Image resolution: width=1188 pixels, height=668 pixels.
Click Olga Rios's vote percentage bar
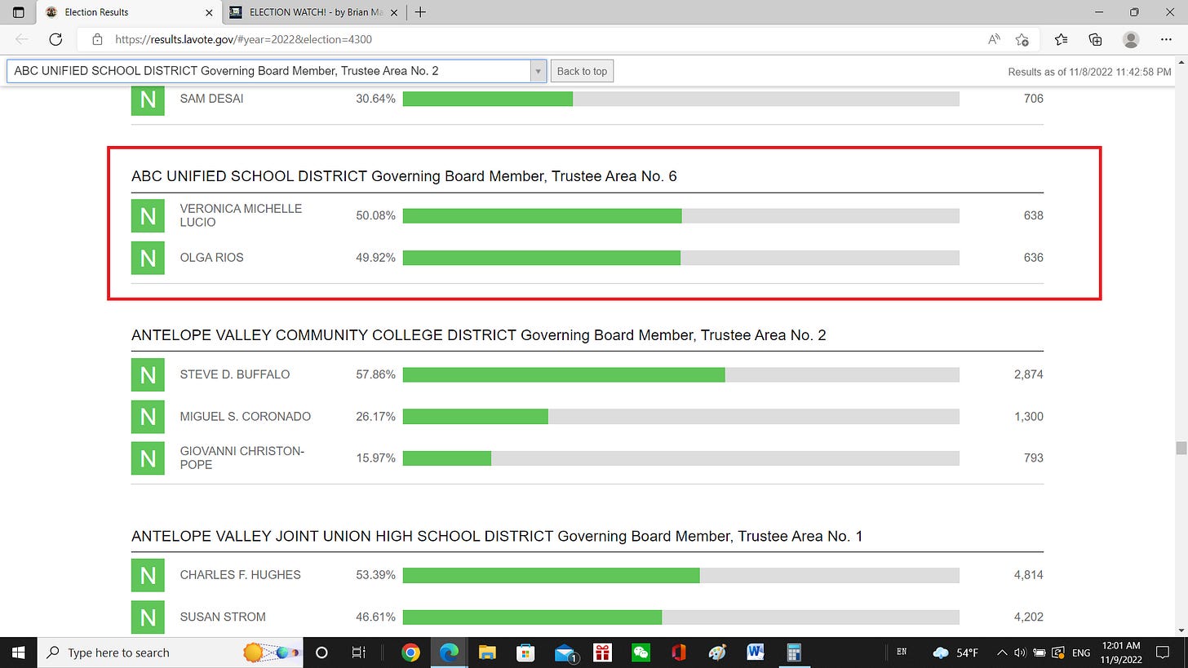(x=681, y=258)
